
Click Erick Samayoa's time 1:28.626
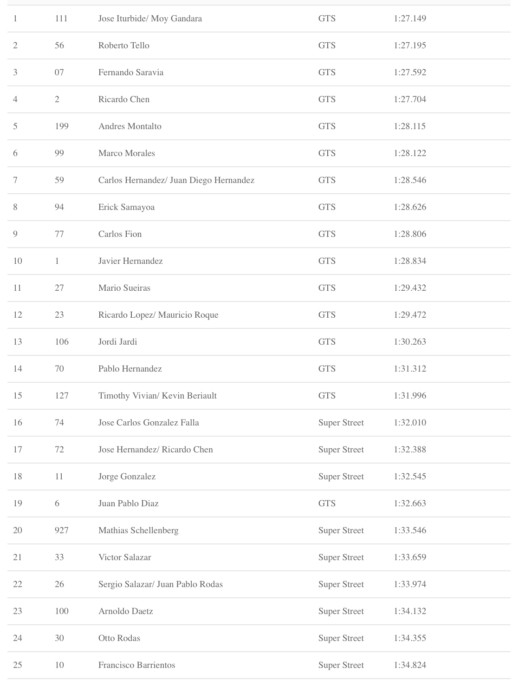[x=410, y=207]
